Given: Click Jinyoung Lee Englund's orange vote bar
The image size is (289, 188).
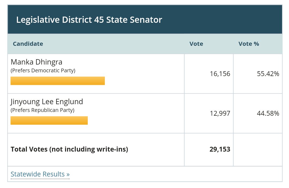Looking at the screenshot, I should point(49,121).
